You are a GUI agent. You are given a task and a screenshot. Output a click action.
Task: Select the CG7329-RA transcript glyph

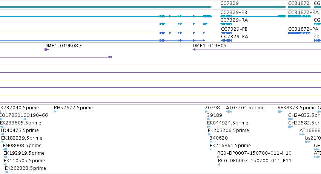point(226,24)
